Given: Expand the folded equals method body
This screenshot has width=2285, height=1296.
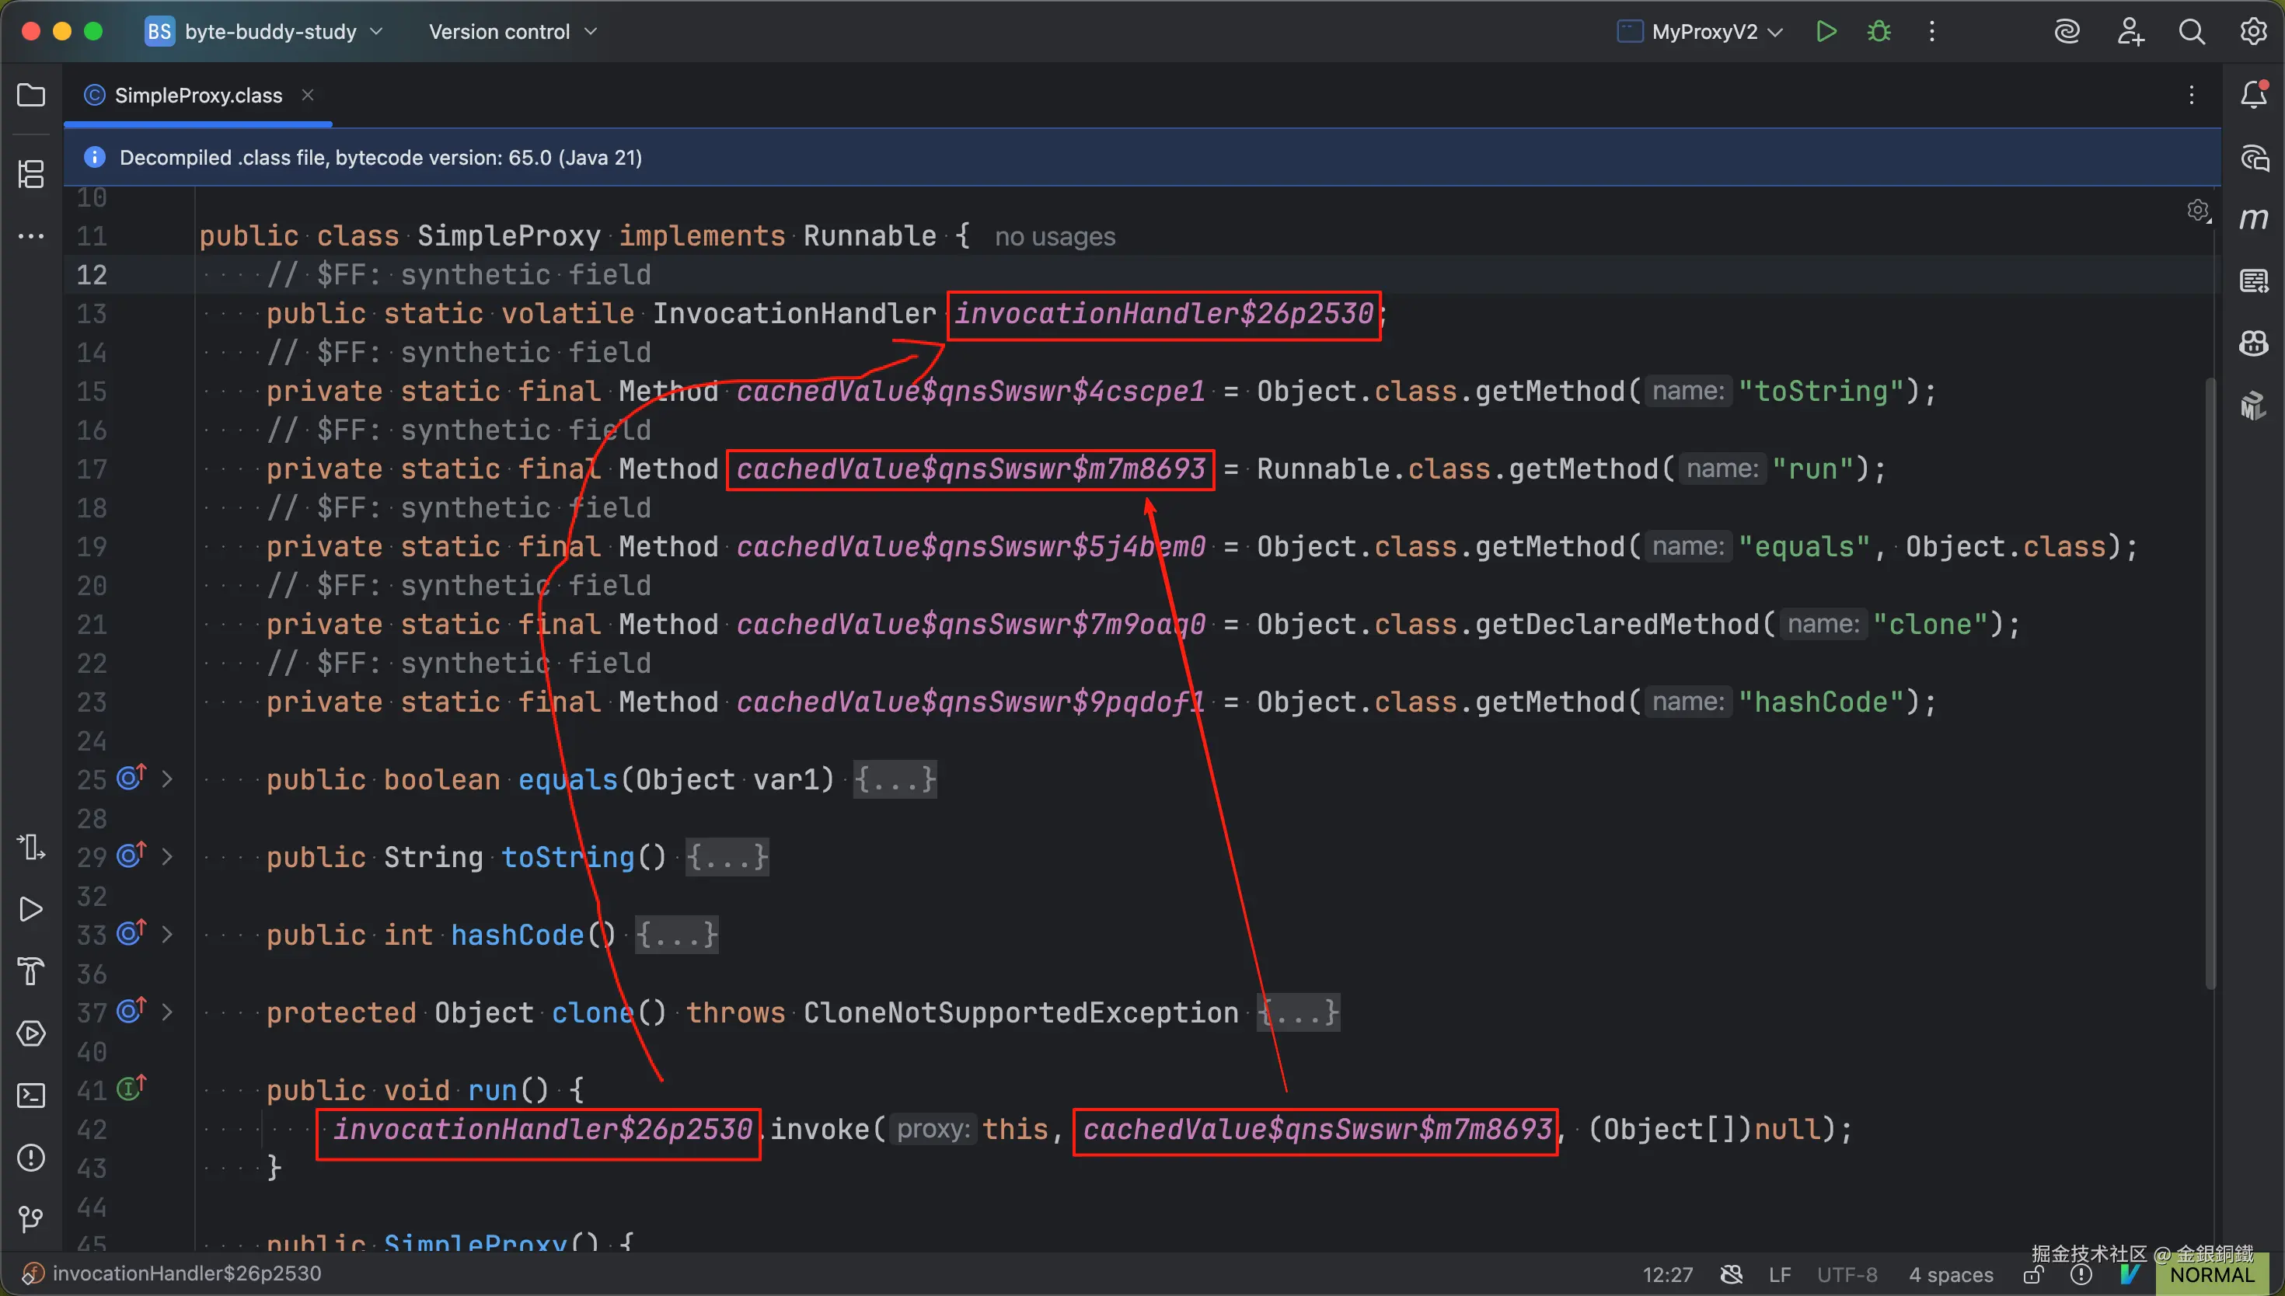Looking at the screenshot, I should click(x=895, y=780).
